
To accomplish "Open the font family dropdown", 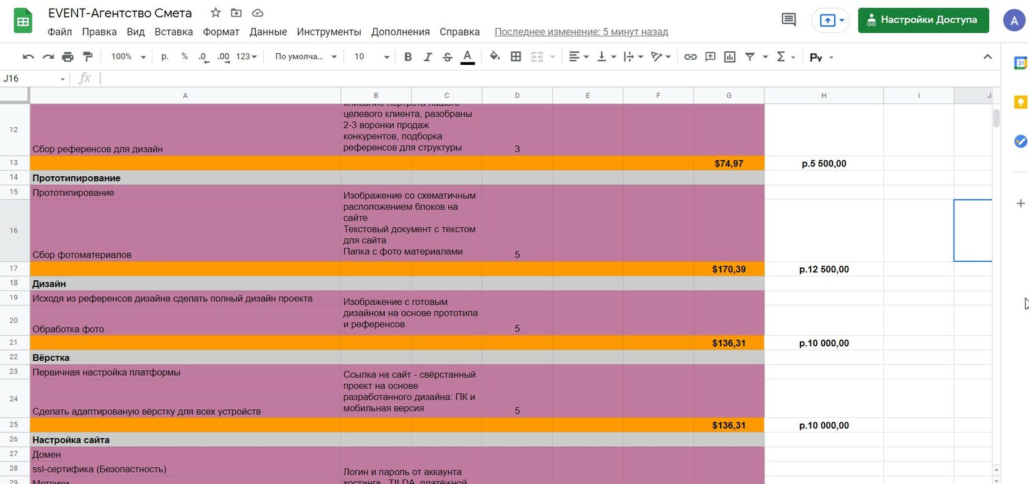I will tap(306, 57).
